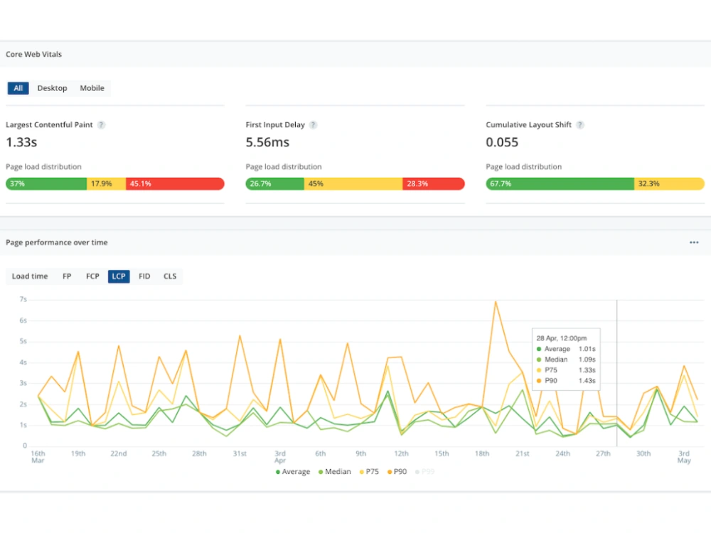Screen dimensions: 711x533
Task: Click the red 45.1% LCP distribution segment
Action: 175,183
